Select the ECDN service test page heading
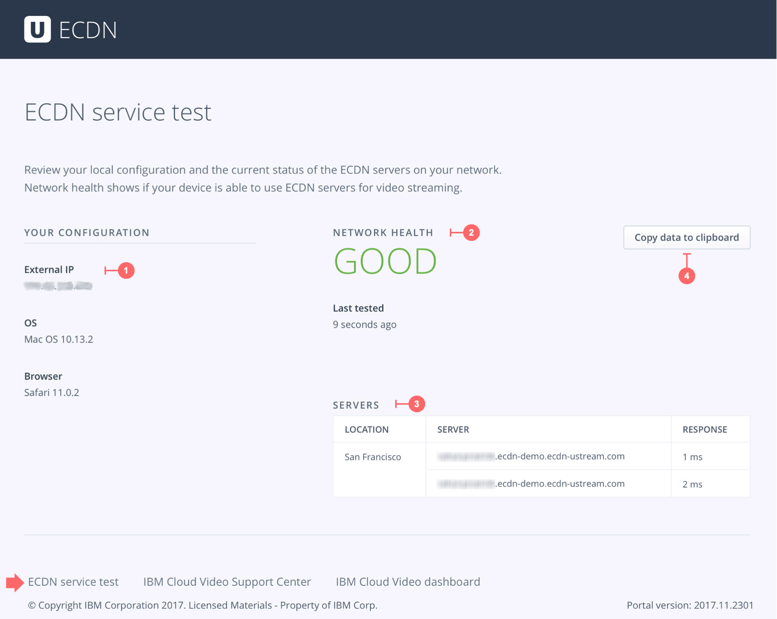The image size is (777, 619). point(118,112)
